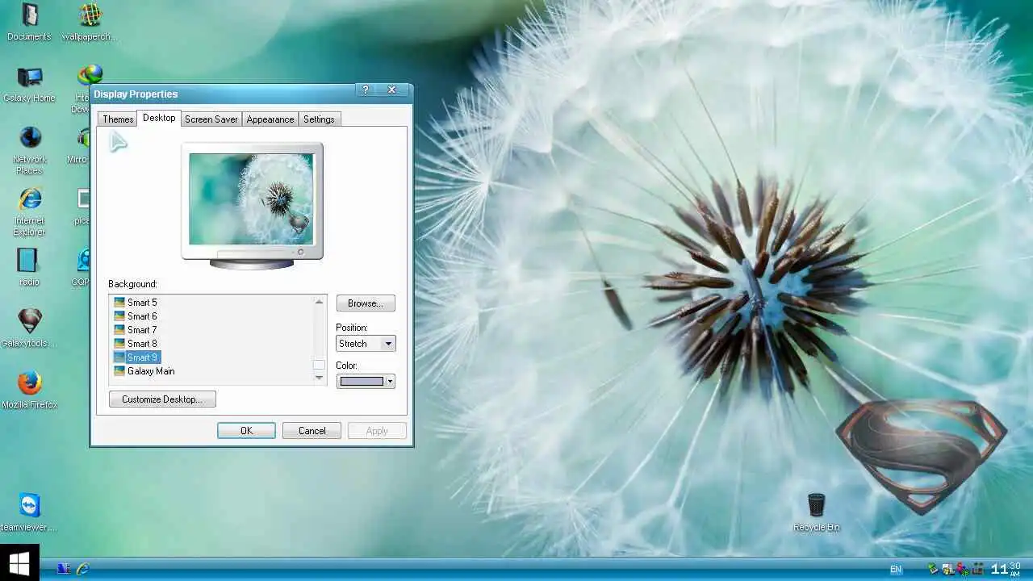Click the monitor wallpaper preview
Viewport: 1033px width, 581px height.
coord(251,199)
